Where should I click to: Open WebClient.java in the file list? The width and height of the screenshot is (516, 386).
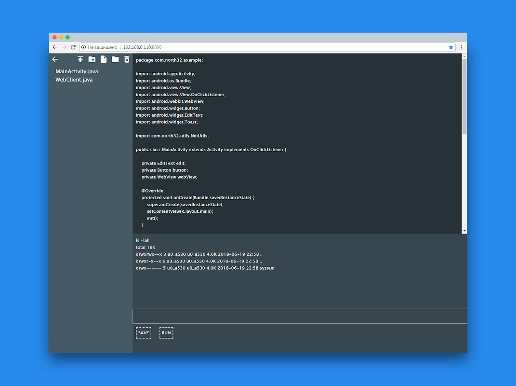click(x=74, y=80)
